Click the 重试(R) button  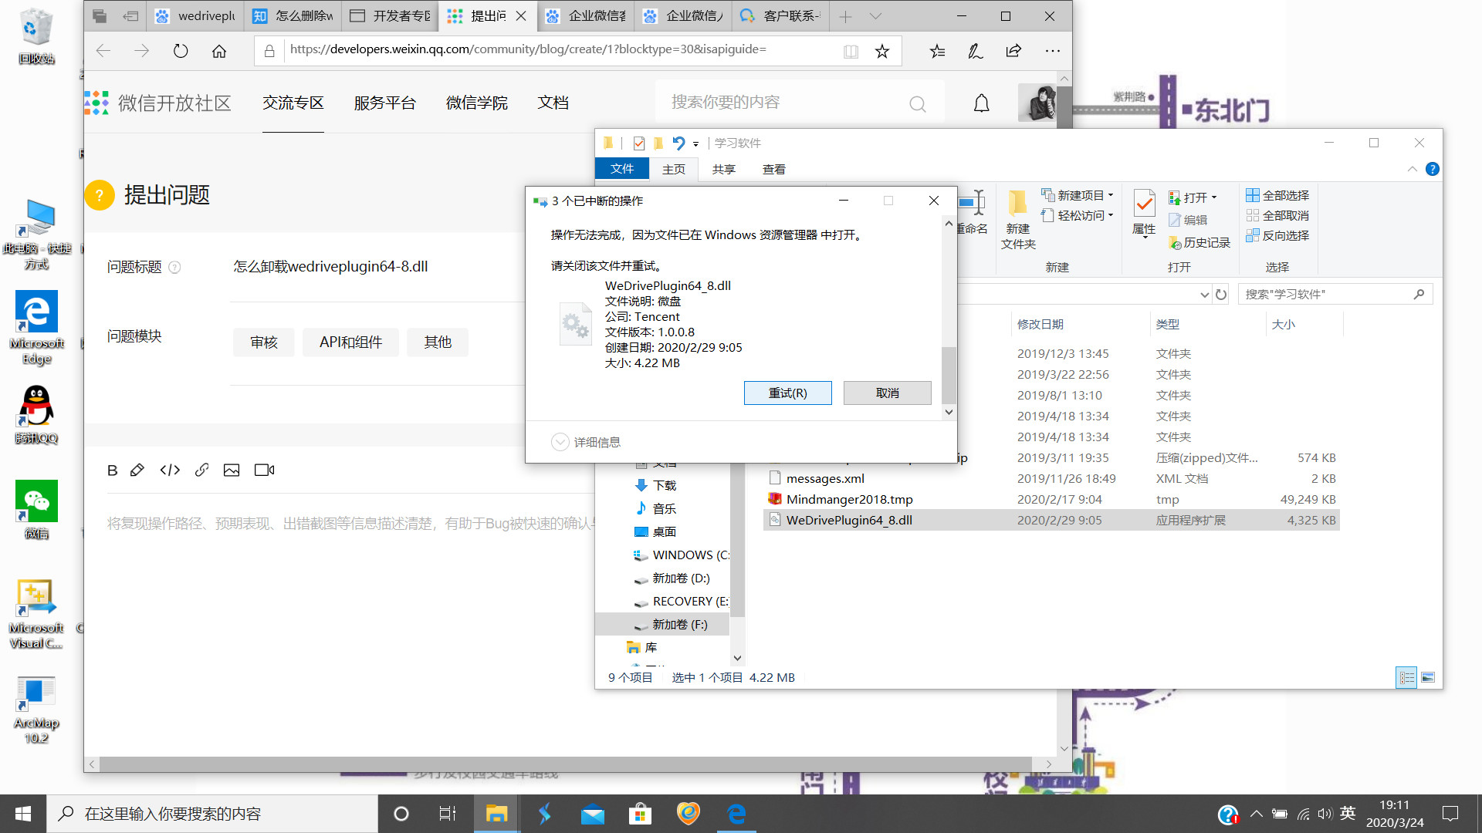787,393
